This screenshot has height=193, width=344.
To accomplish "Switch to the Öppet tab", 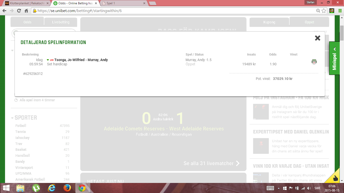I will tap(309, 22).
